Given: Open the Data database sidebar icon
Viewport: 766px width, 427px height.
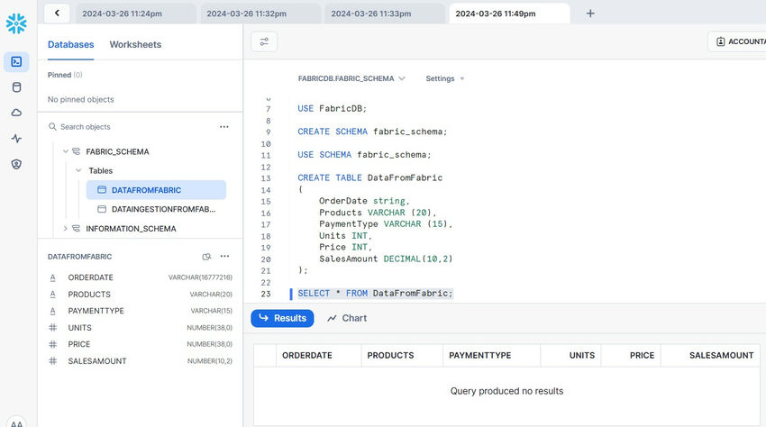Looking at the screenshot, I should (x=16, y=87).
